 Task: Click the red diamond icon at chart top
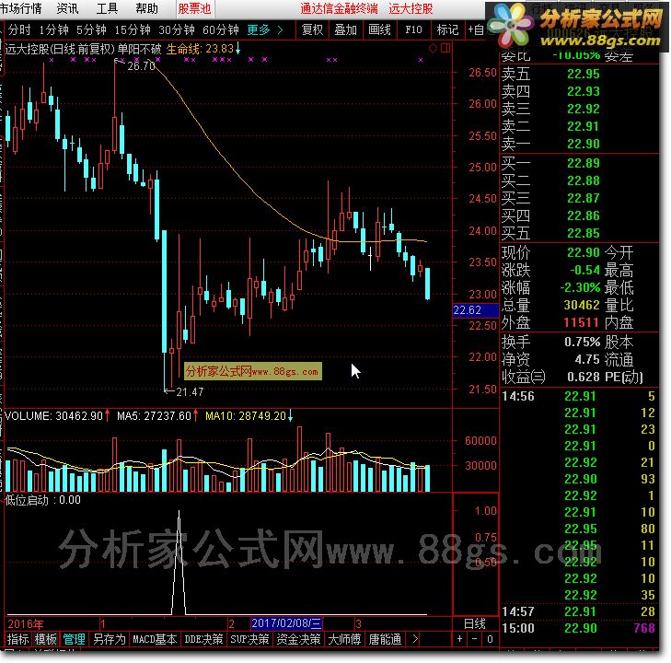(434, 48)
